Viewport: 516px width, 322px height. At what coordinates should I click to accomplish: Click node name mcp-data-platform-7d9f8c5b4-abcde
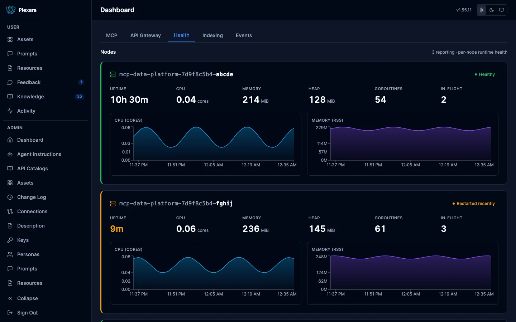pyautogui.click(x=176, y=74)
